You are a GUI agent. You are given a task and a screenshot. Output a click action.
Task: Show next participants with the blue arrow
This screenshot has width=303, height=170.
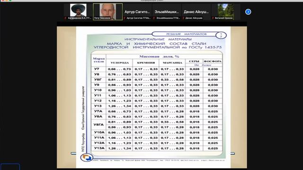click(248, 12)
